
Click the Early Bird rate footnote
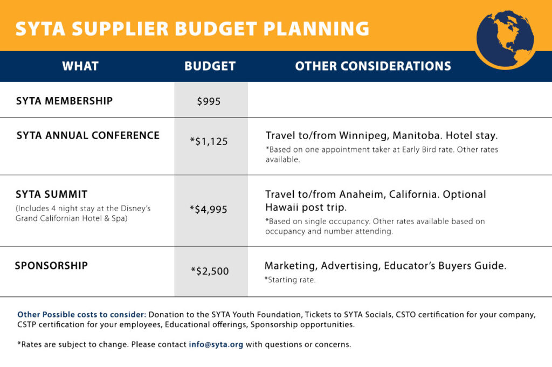point(382,155)
